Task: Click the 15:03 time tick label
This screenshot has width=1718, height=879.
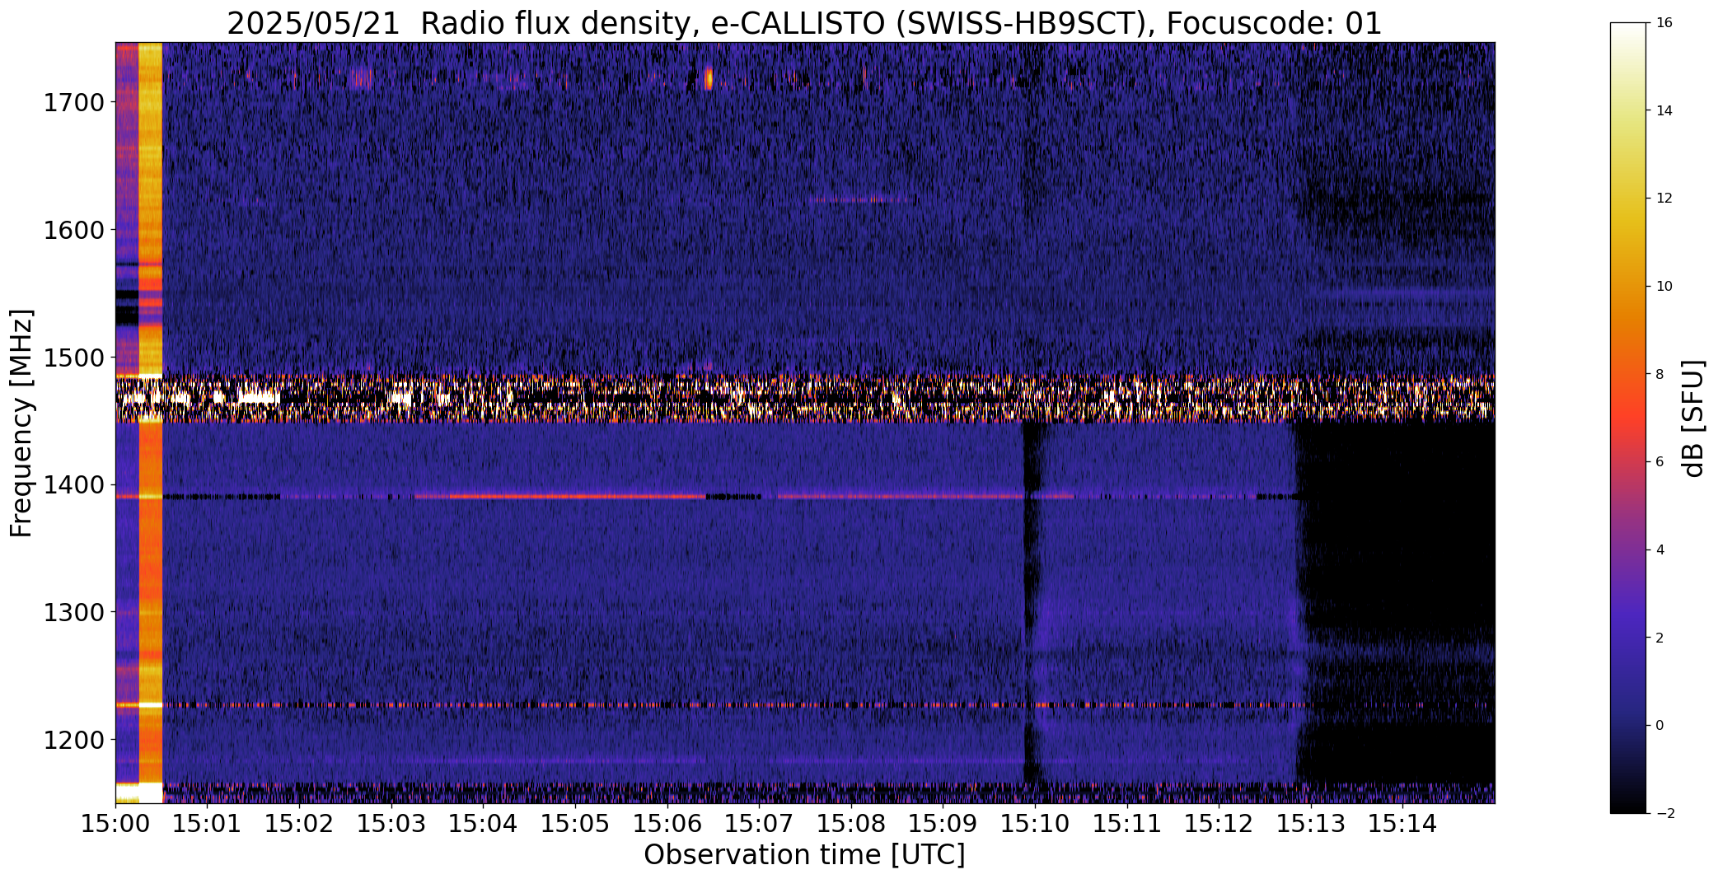Action: 391,823
